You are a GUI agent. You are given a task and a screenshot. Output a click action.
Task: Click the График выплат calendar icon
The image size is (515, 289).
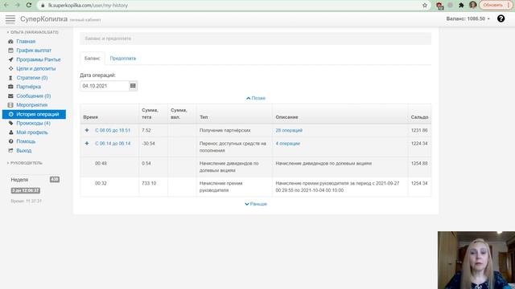point(10,51)
